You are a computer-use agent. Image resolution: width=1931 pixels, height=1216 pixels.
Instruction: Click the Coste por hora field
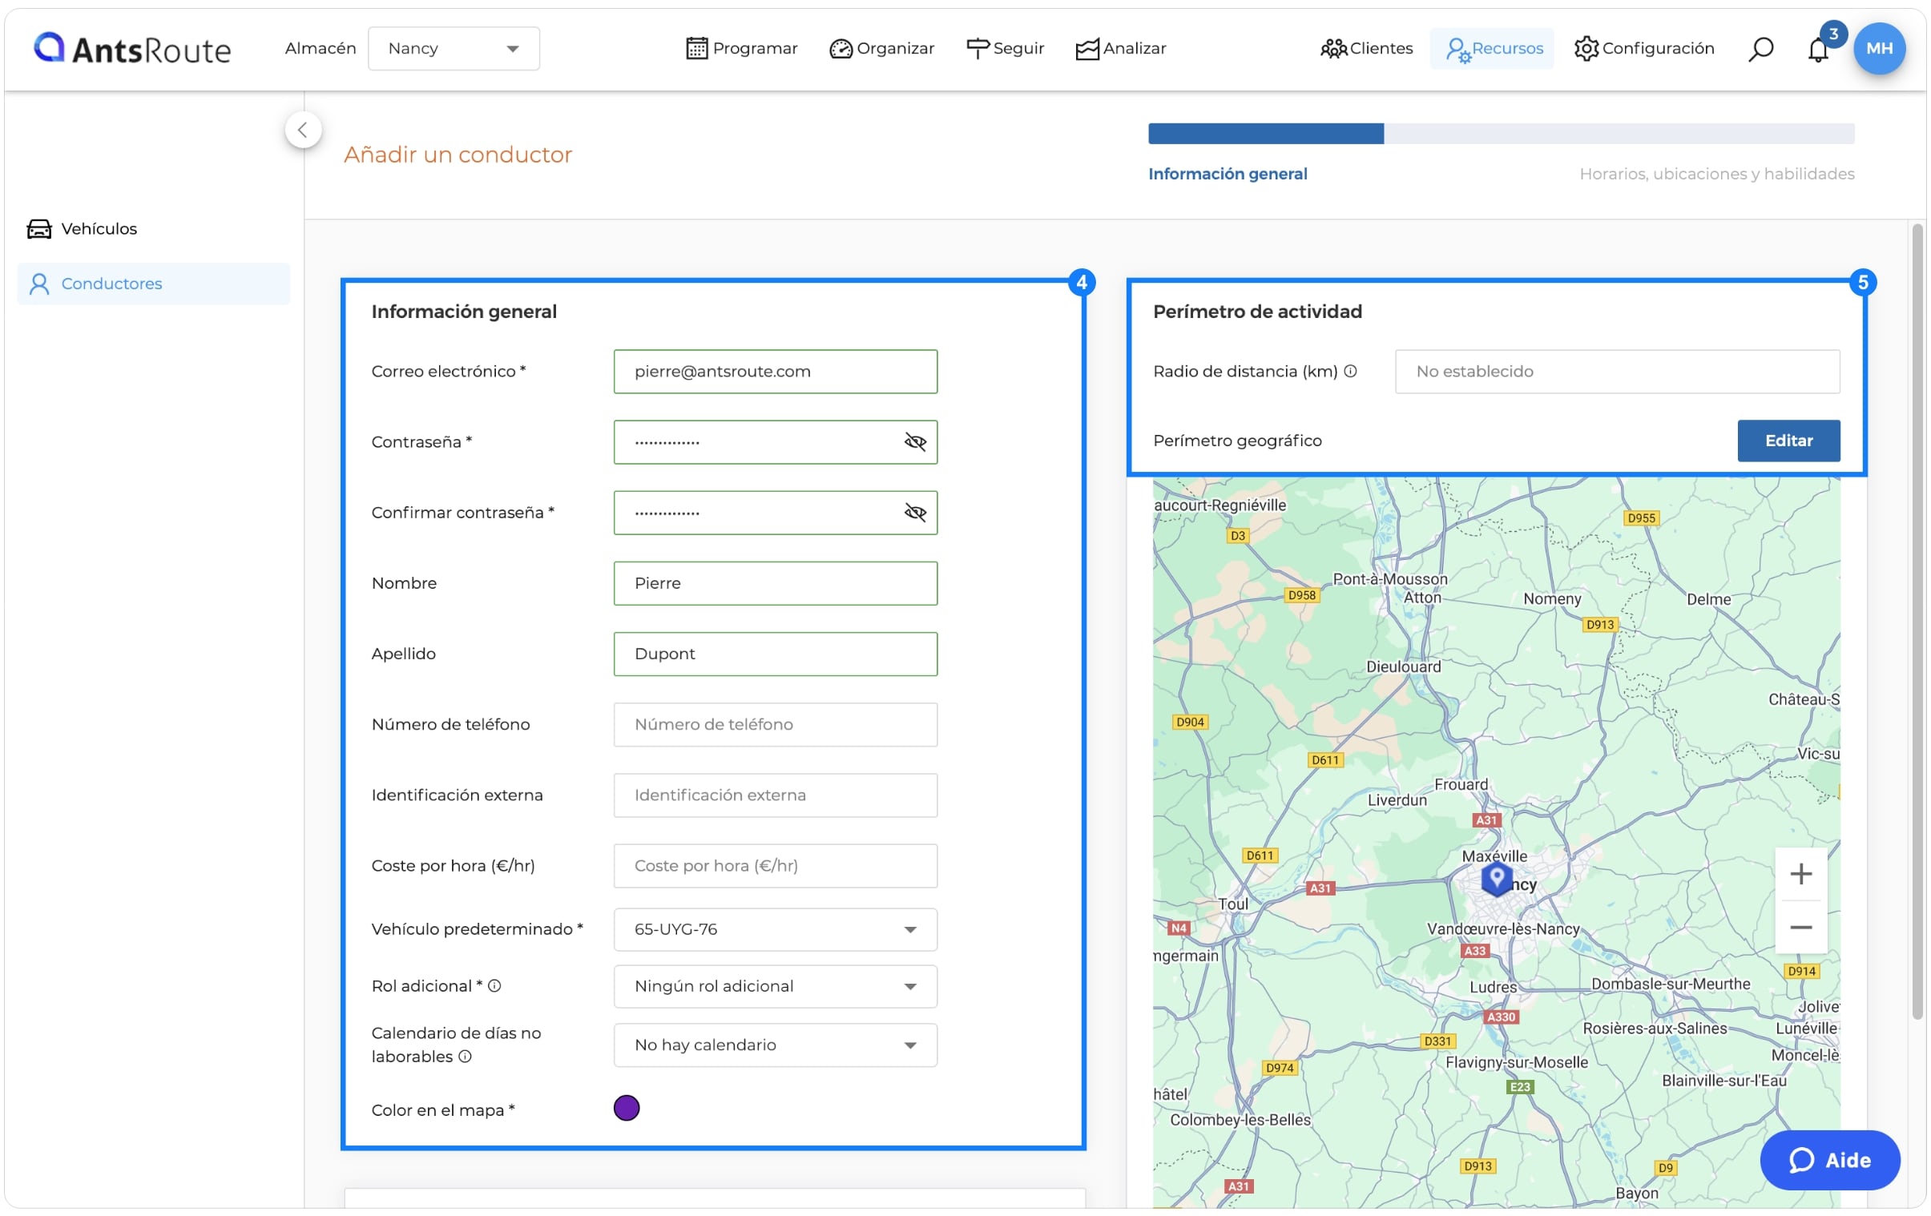coord(776,865)
